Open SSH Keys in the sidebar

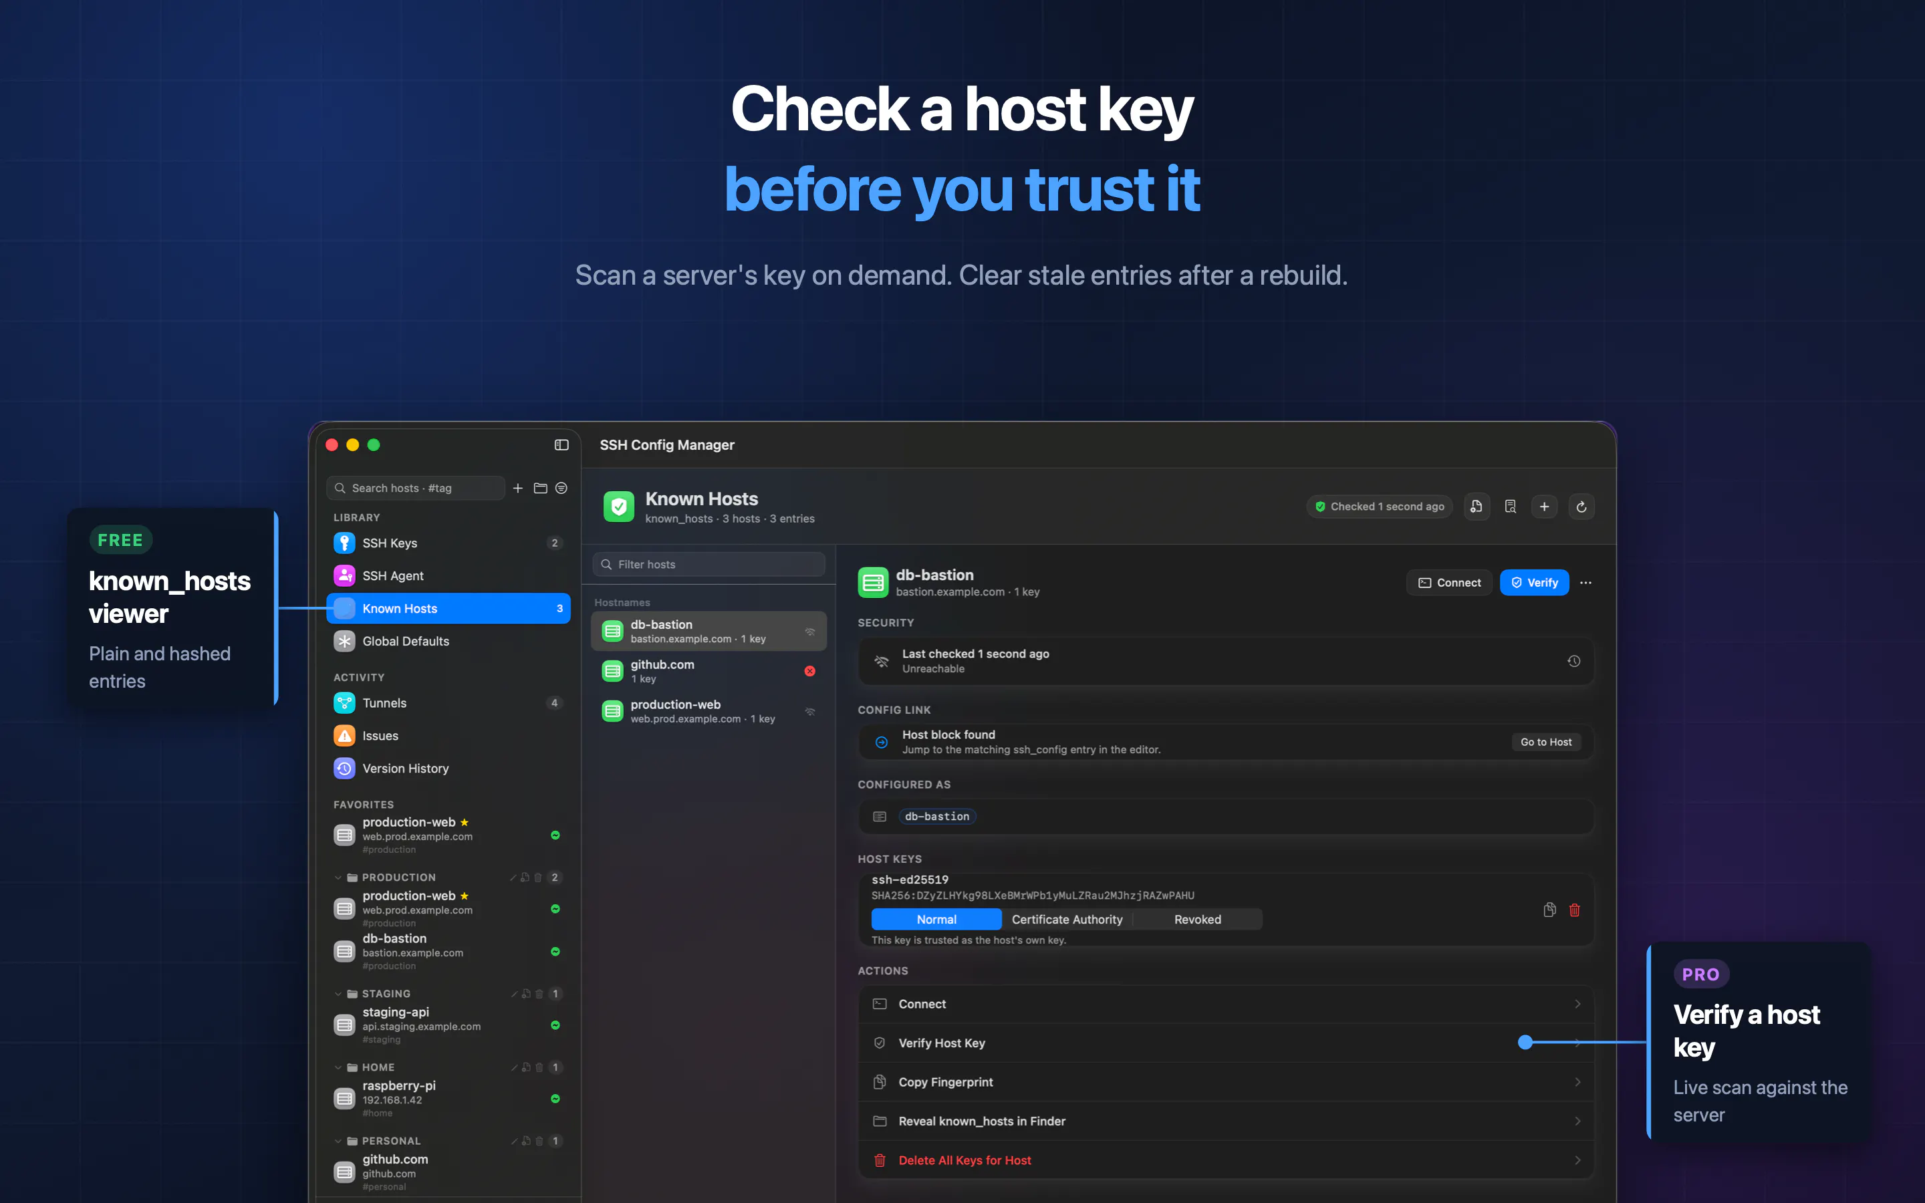(x=448, y=543)
